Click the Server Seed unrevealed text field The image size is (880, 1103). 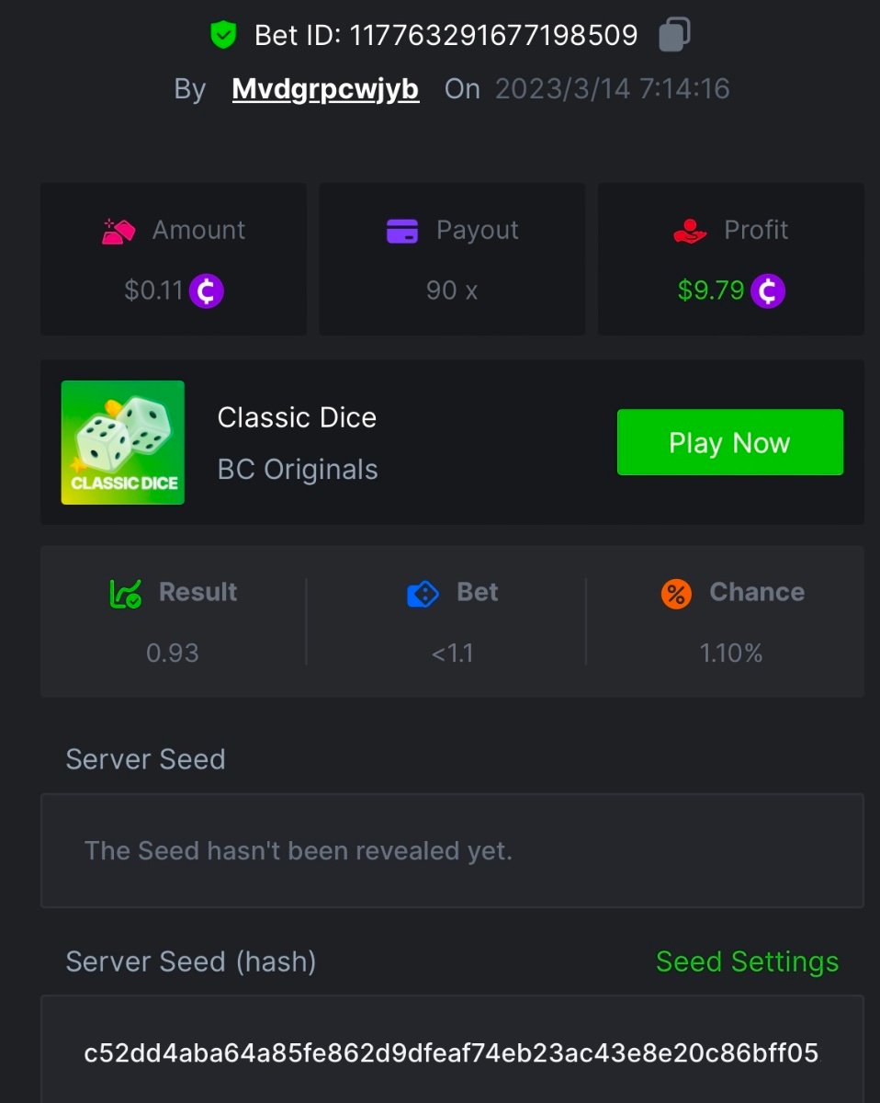tap(452, 851)
